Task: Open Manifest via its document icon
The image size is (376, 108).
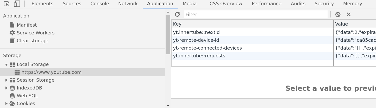Action: coord(12,25)
